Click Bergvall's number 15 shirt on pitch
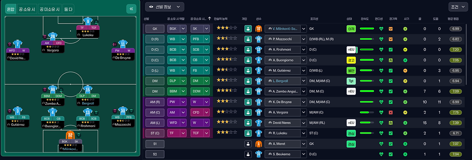Viewport: 472px width, 160px height. [x=88, y=89]
